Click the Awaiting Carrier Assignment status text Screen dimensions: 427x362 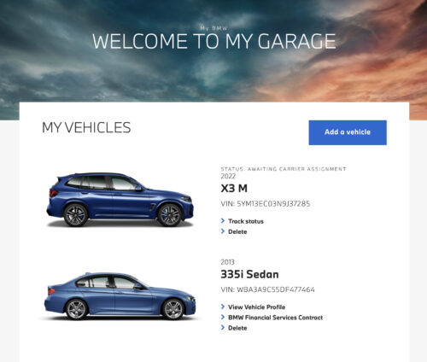296,169
